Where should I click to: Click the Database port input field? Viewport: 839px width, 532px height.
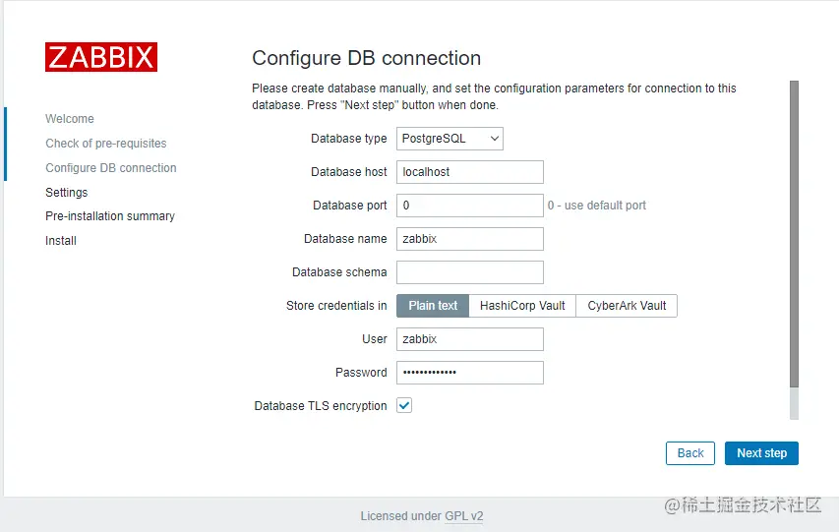click(470, 206)
